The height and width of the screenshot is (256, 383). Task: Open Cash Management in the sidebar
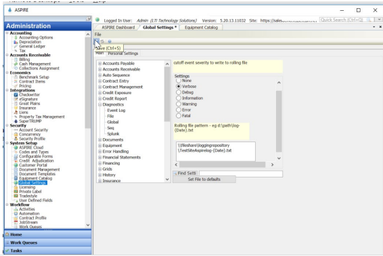pyautogui.click(x=35, y=64)
